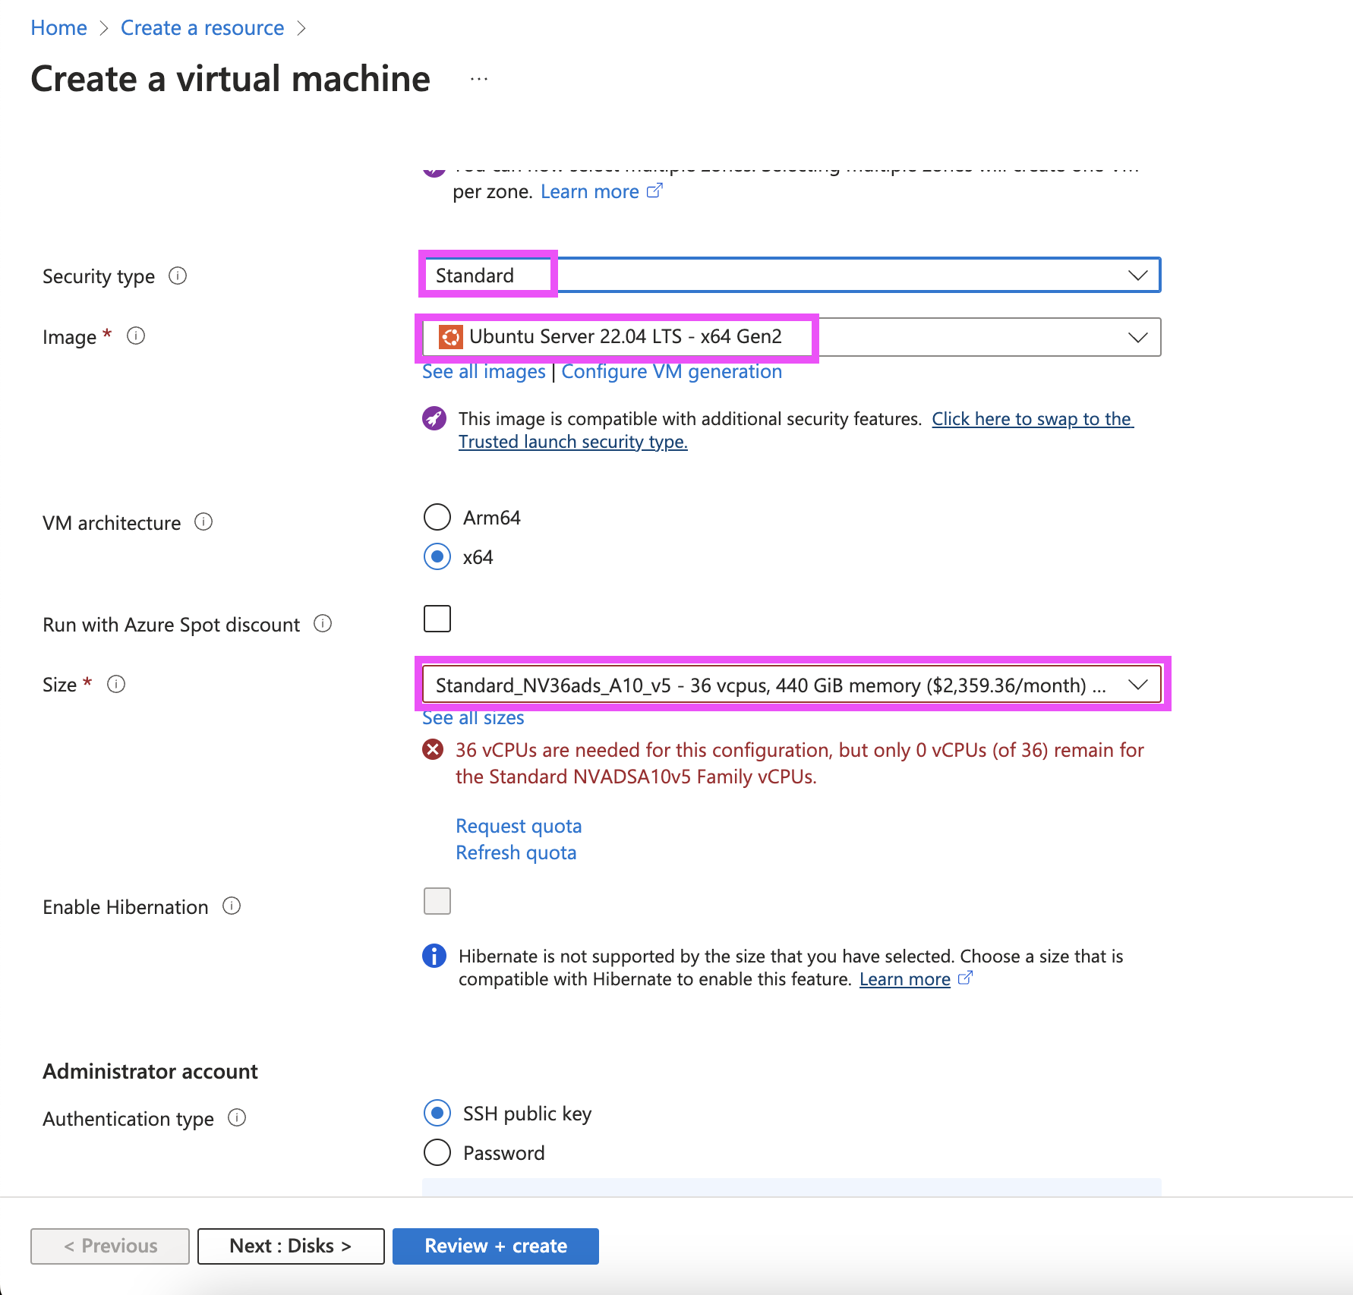This screenshot has width=1353, height=1295.
Task: Click Ubuntu logo in Image field
Action: click(451, 336)
